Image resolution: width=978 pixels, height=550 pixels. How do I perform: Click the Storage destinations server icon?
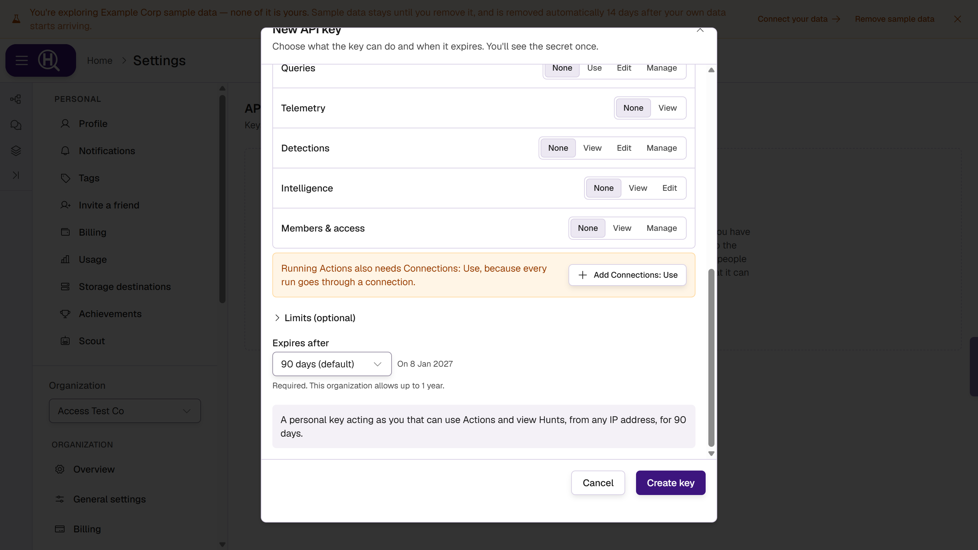(65, 287)
